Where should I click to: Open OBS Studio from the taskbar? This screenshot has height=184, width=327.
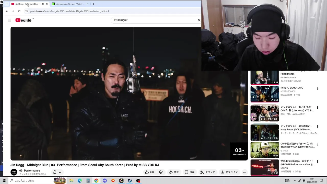[x=138, y=181]
